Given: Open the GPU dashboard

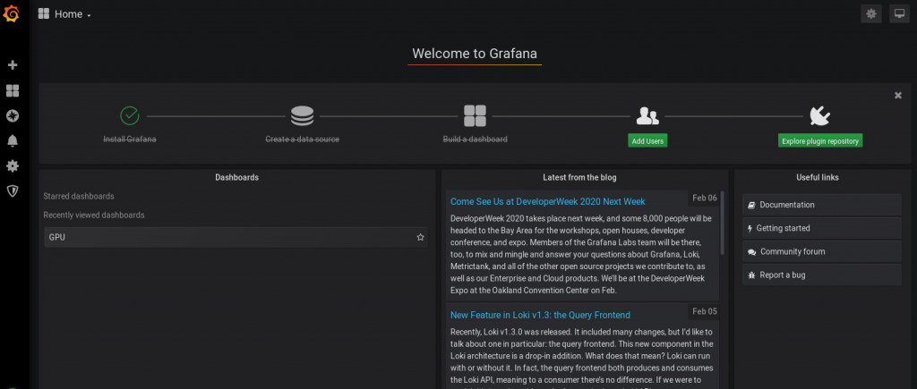Looking at the screenshot, I should [x=236, y=237].
